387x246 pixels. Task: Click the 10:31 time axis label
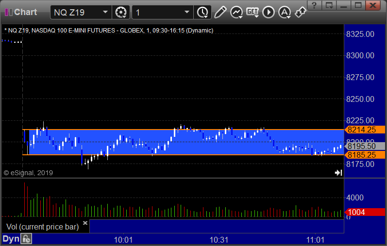point(219,240)
